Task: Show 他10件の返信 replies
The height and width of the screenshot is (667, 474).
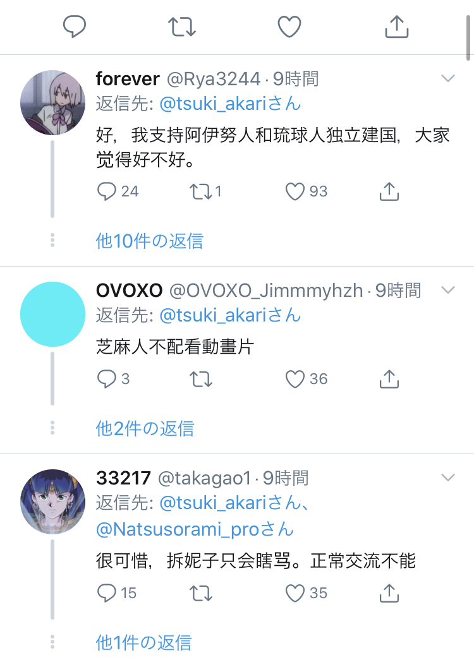Action: [149, 241]
